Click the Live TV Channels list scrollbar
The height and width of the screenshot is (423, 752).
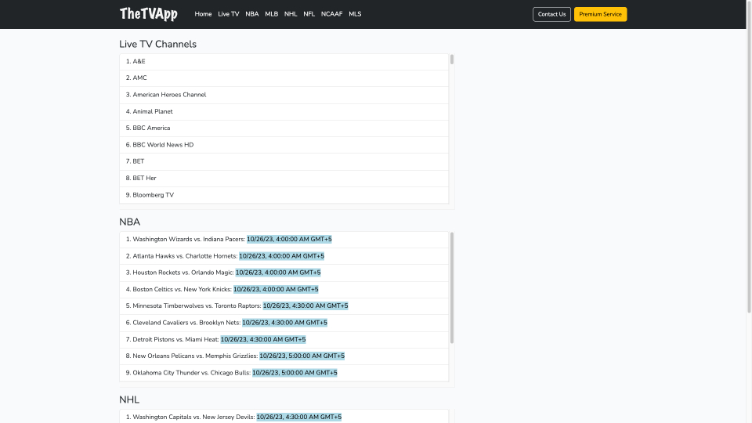point(452,60)
